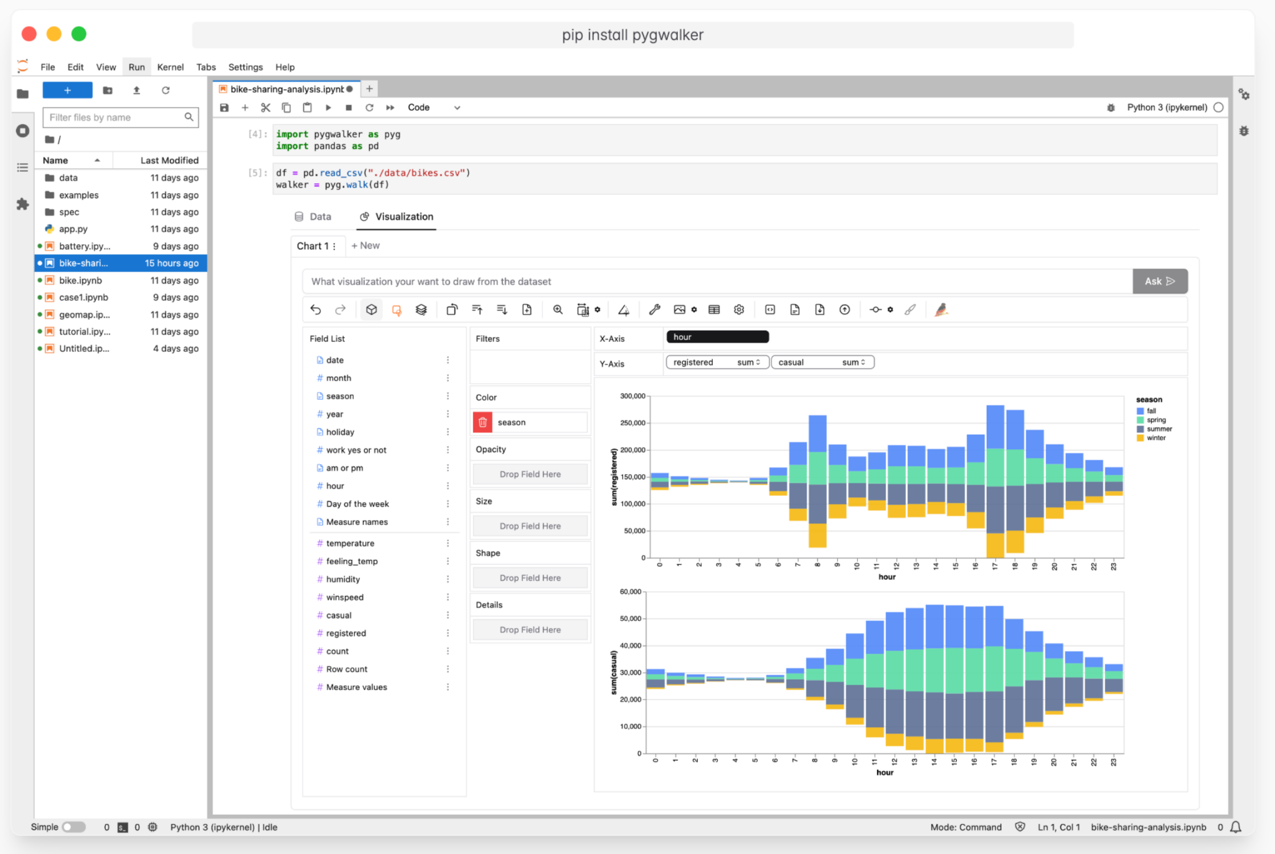
Task: Click the stack mode layers icon
Action: tap(421, 310)
